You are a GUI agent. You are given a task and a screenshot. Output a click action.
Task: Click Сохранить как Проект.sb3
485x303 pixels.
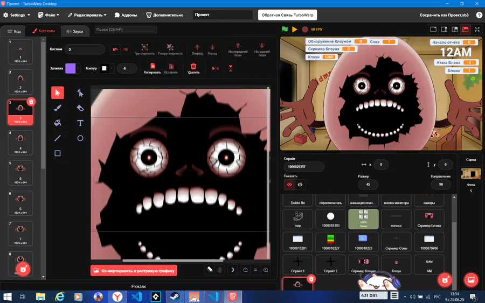444,15
